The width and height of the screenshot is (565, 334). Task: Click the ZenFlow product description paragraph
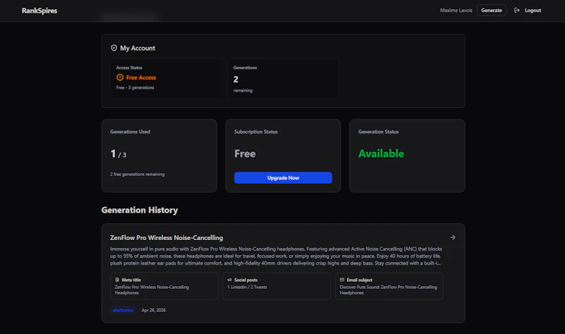[276, 256]
